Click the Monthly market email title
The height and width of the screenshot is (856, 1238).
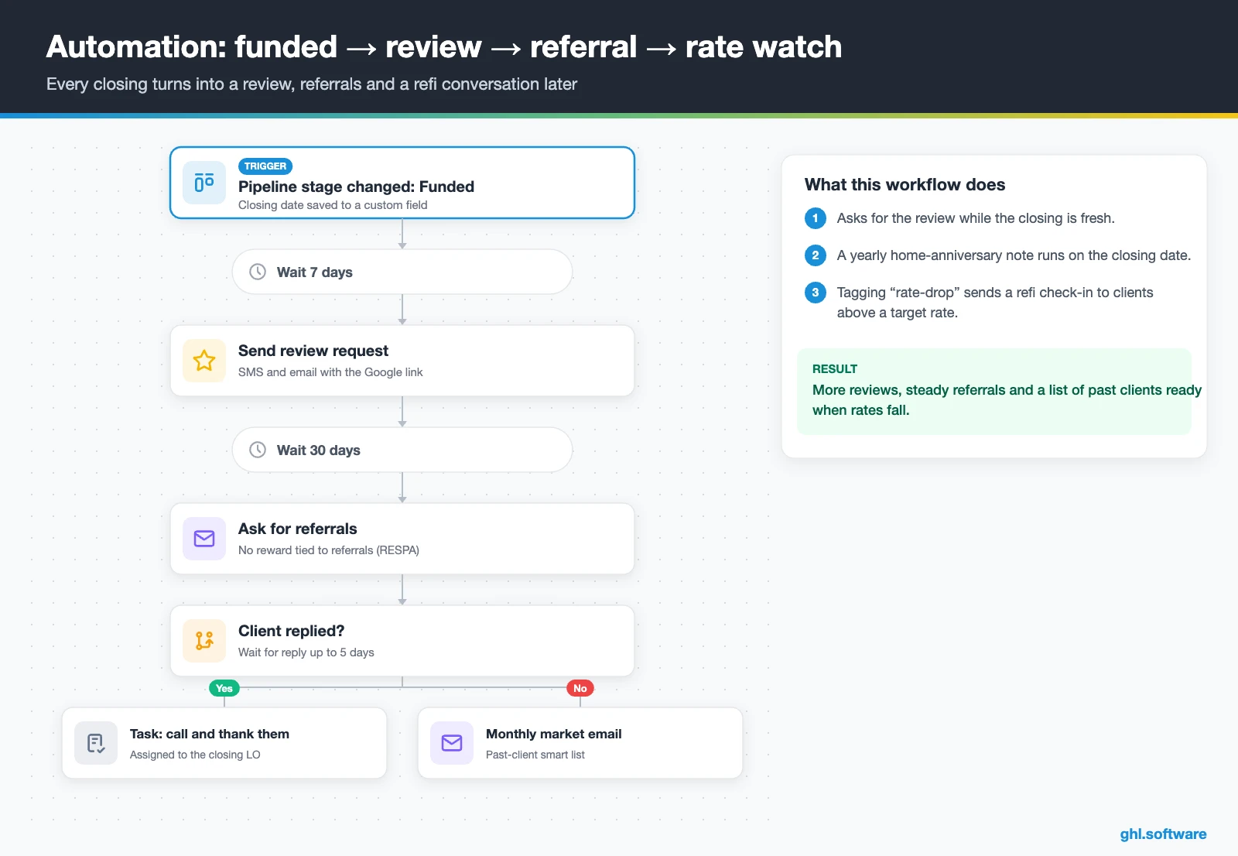coord(554,734)
